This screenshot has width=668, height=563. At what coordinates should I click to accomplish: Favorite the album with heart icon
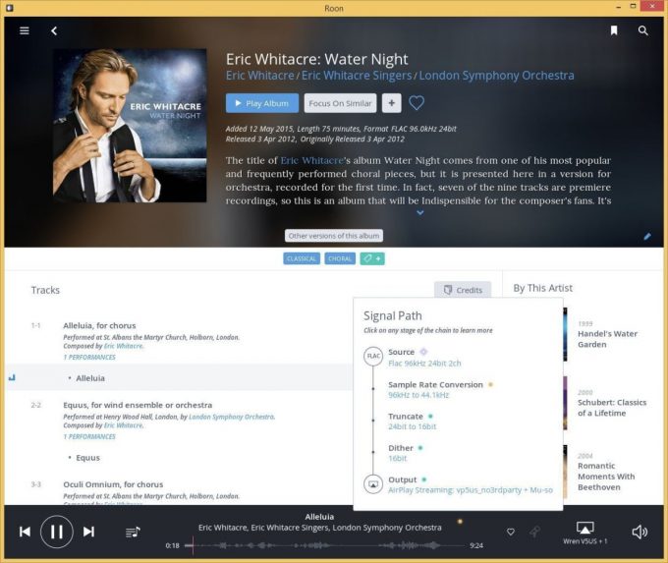(x=417, y=103)
